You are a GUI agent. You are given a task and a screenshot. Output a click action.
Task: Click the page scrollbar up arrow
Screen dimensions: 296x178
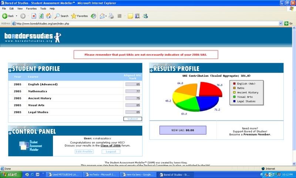tap(294, 28)
